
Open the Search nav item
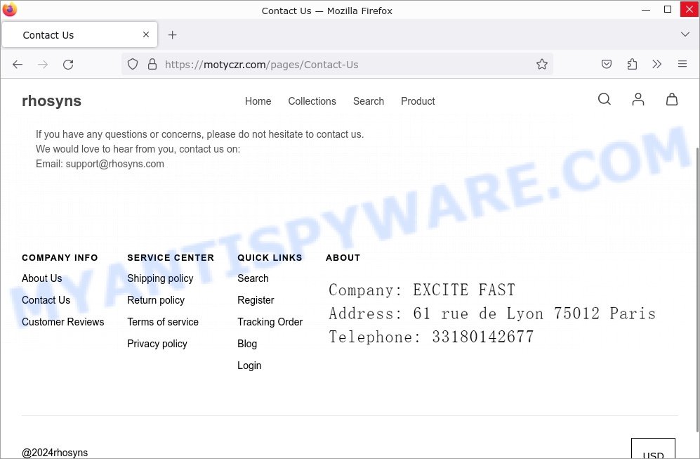[369, 101]
